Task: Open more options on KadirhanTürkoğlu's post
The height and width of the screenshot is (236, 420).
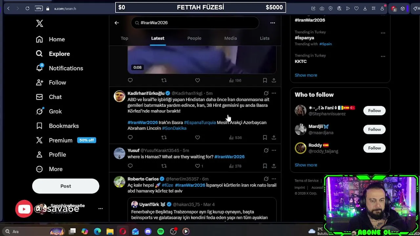Action: click(274, 93)
